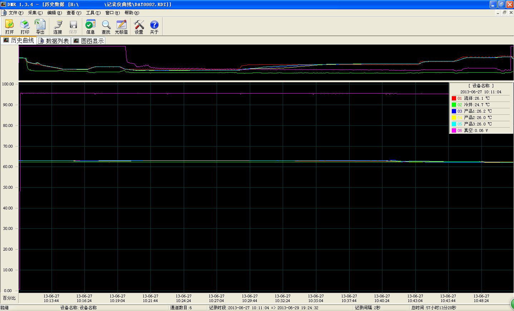Click the application document icon beside 文件 menu
This screenshot has width=514, height=311.
click(x=4, y=13)
